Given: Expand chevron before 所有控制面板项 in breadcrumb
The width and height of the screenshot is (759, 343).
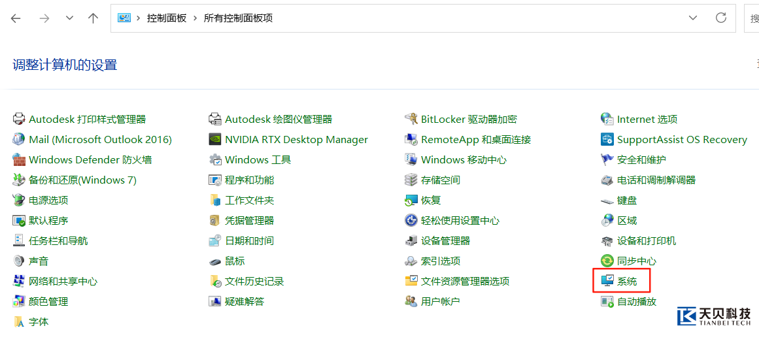Looking at the screenshot, I should tap(195, 18).
